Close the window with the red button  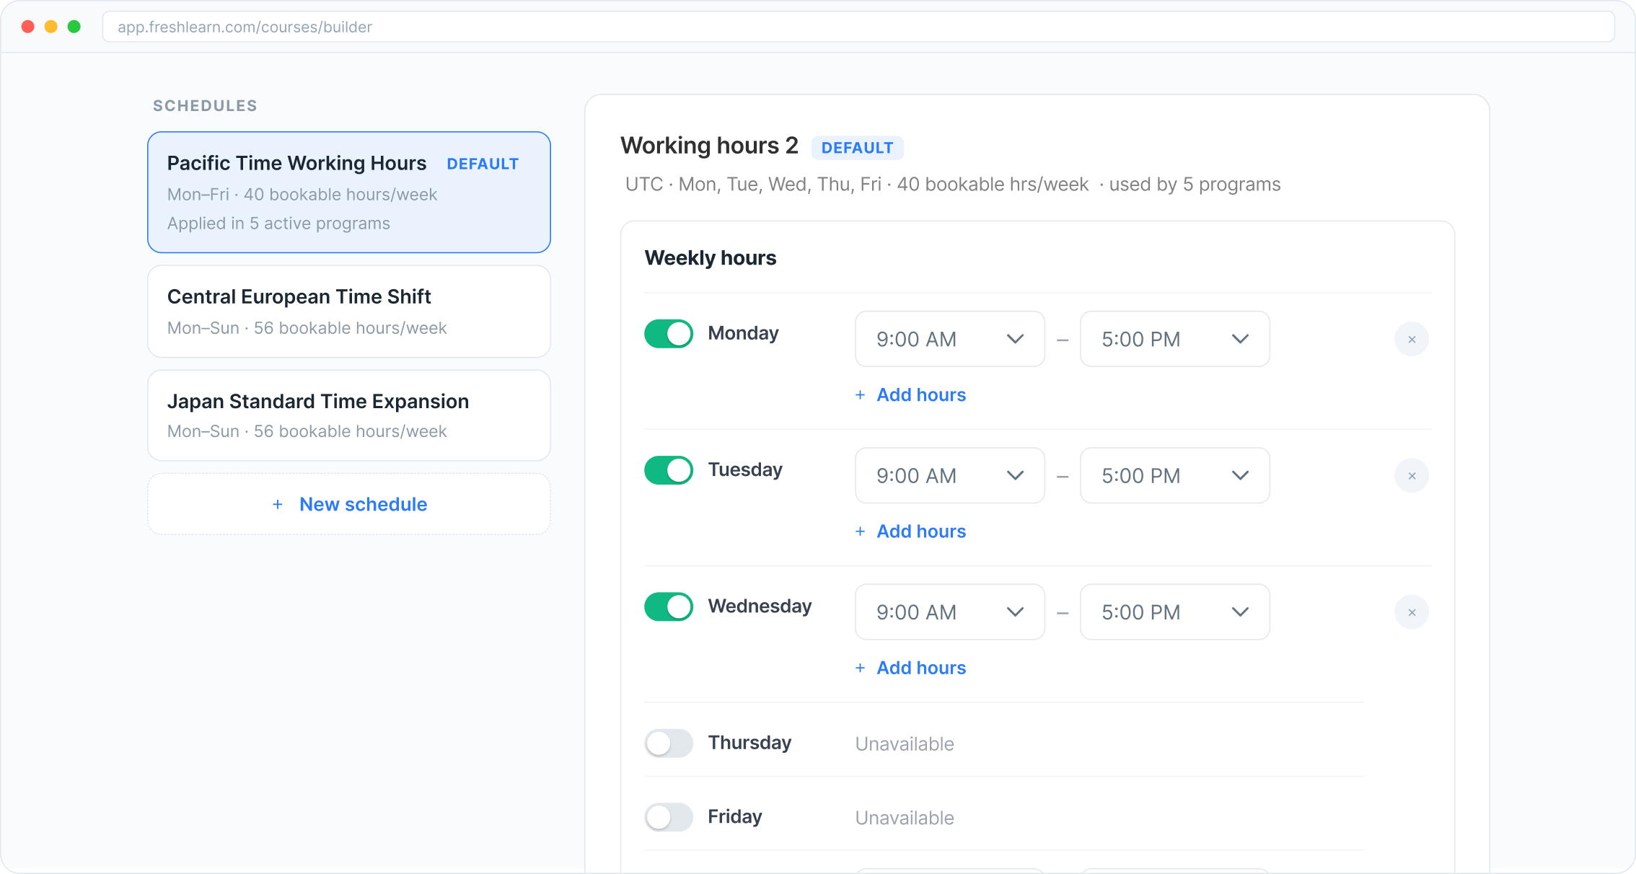[28, 27]
